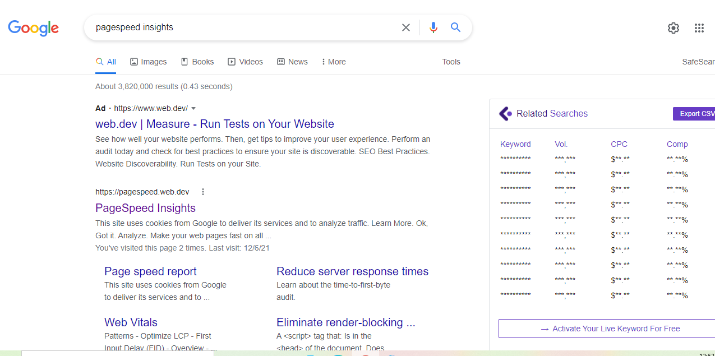Click the Vol. column header
The width and height of the screenshot is (715, 356).
pos(561,144)
